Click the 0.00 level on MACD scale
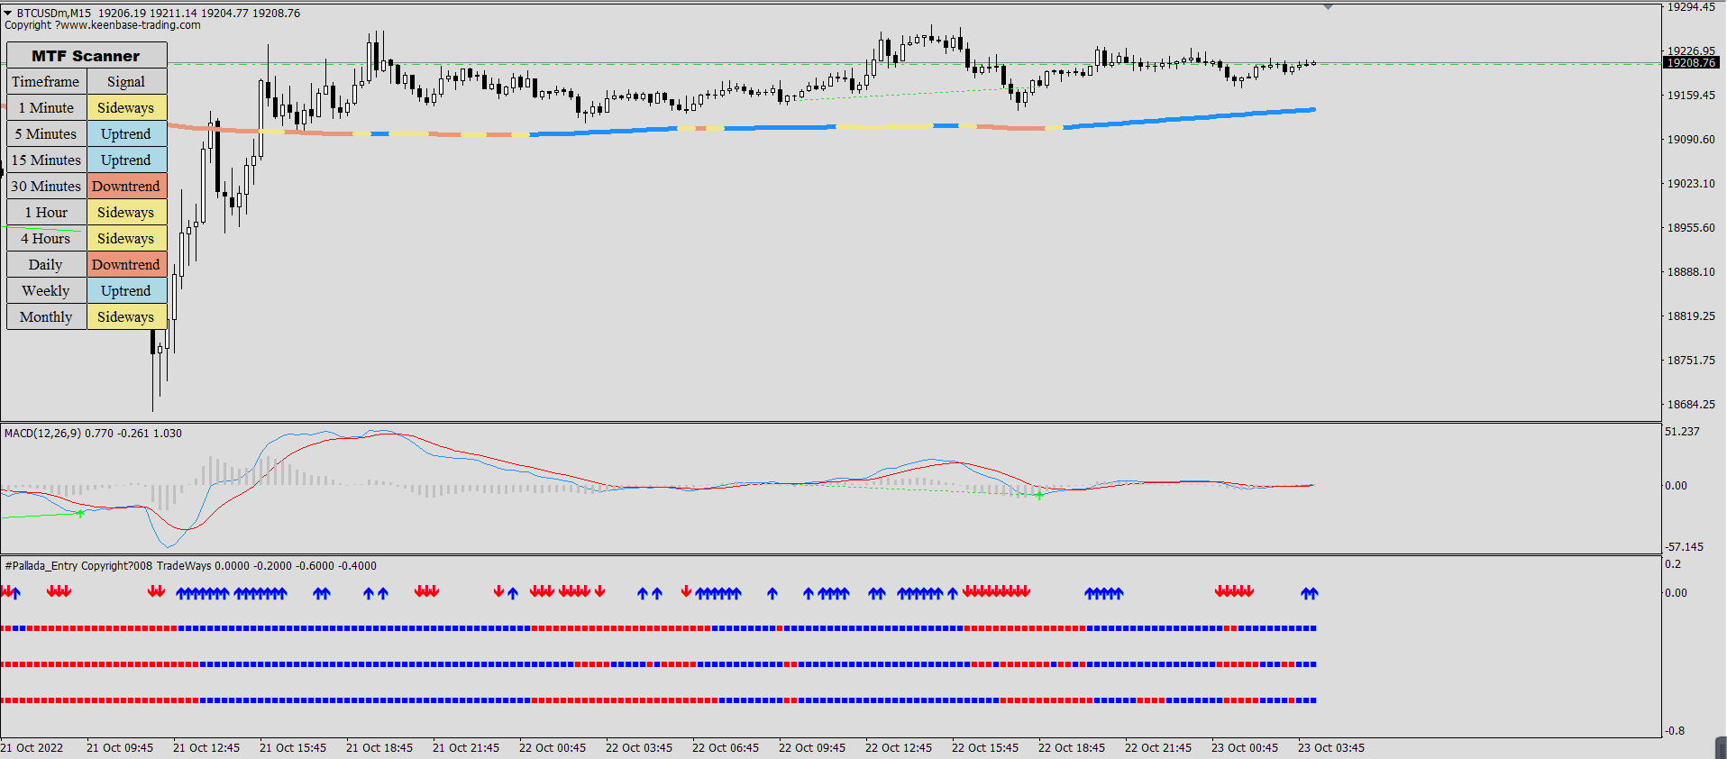Viewport: 1727px width, 759px height. [x=1676, y=486]
